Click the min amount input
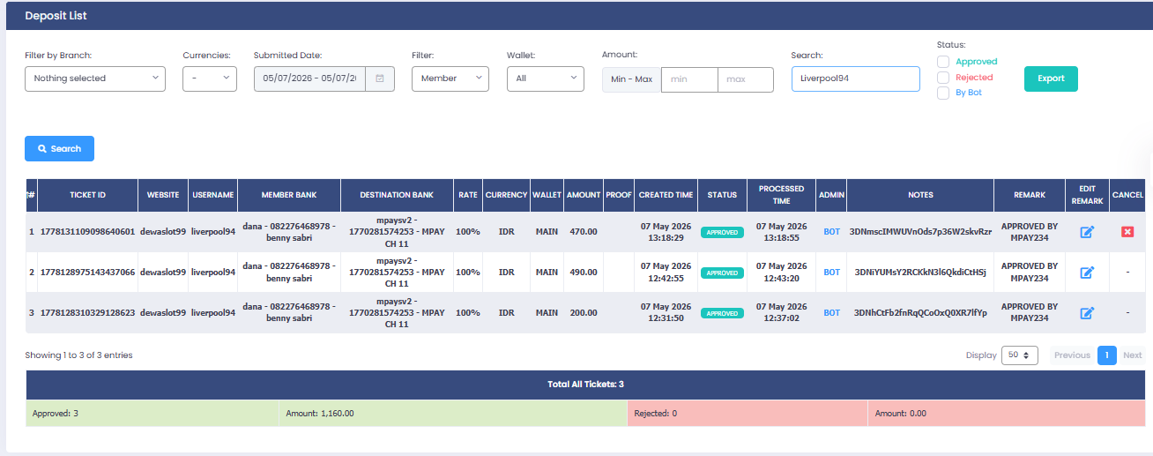This screenshot has width=1153, height=456. tap(689, 79)
